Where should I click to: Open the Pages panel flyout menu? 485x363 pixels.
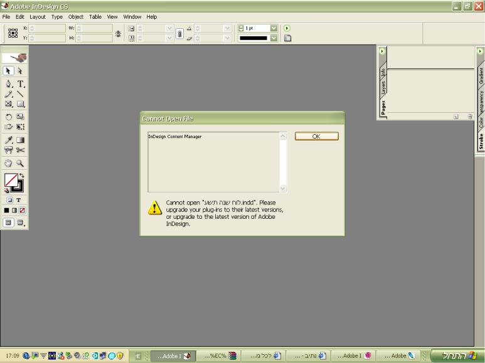click(x=382, y=51)
